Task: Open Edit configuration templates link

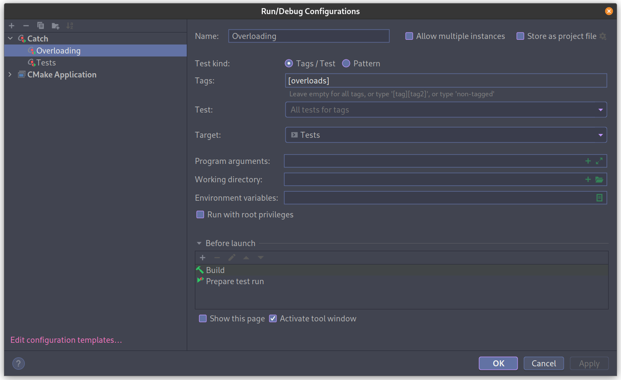Action: (x=66, y=340)
